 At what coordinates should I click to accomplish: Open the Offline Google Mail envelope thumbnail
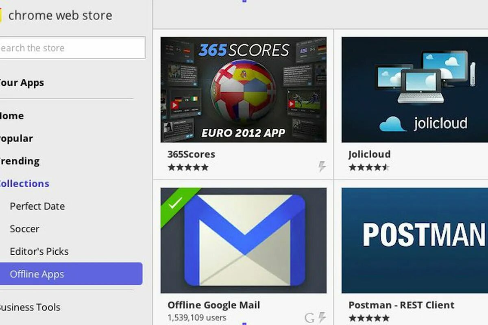point(244,240)
